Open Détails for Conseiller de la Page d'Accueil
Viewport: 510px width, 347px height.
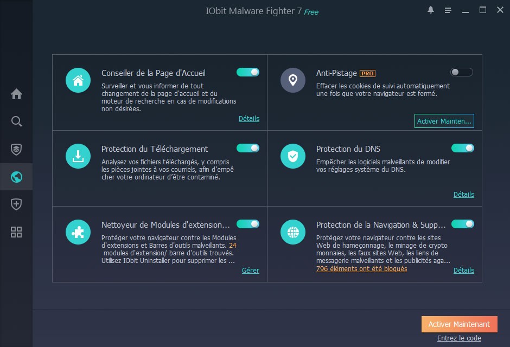[x=249, y=119]
